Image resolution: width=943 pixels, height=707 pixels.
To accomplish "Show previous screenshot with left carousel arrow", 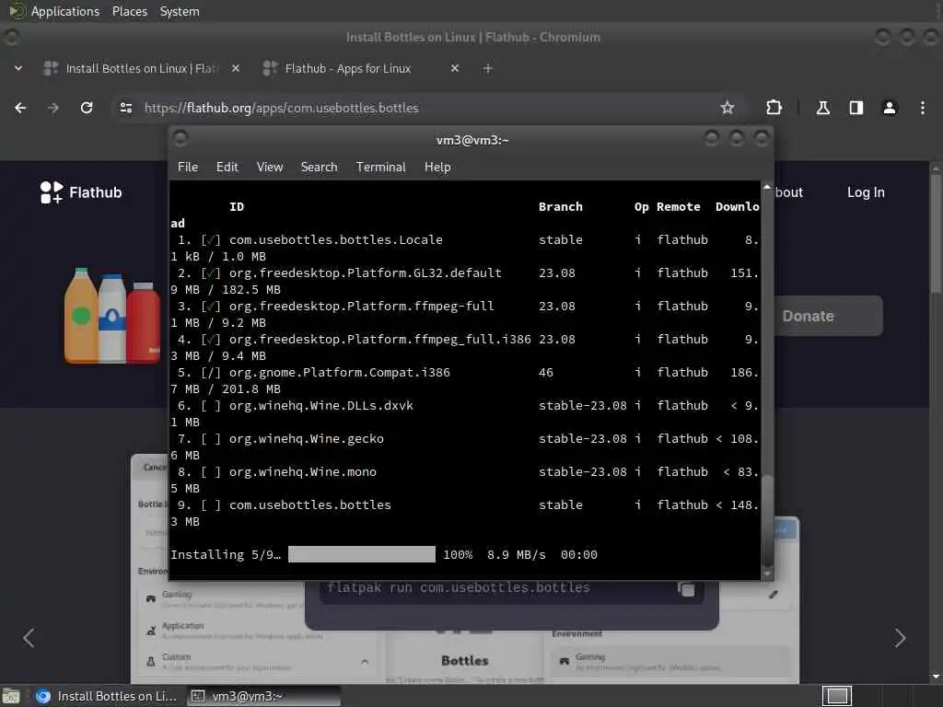I will [29, 638].
